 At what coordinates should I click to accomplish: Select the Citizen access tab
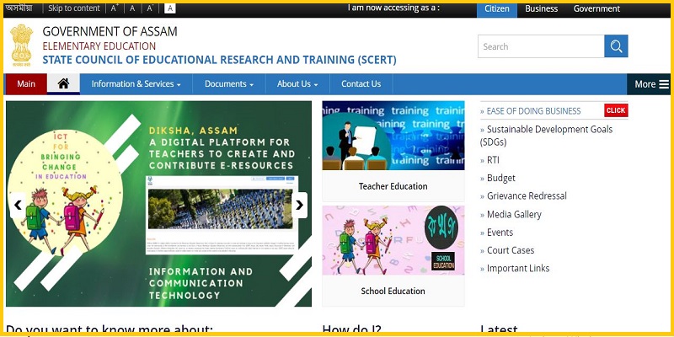497,9
